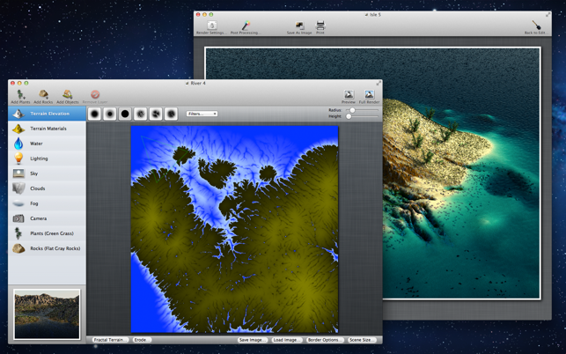Screen dimensions: 566x354
Task: Click the Plants tree icon in sidebar
Action: click(x=18, y=233)
